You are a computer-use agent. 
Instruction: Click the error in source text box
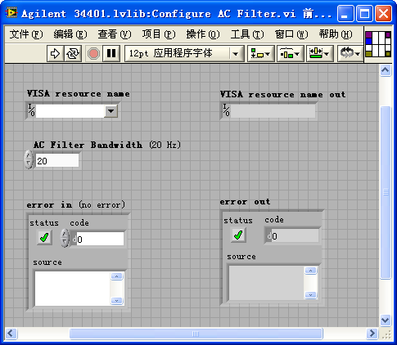tap(73, 289)
